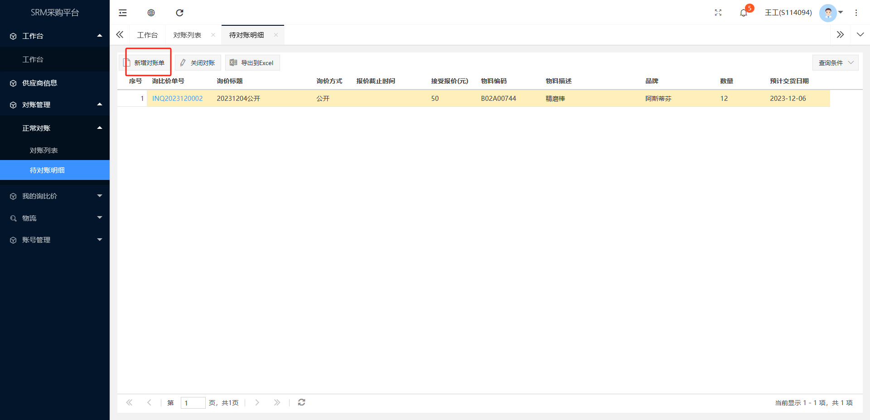Click the globe language icon

pos(151,13)
